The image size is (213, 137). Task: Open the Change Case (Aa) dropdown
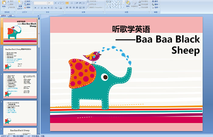tap(56, 8)
